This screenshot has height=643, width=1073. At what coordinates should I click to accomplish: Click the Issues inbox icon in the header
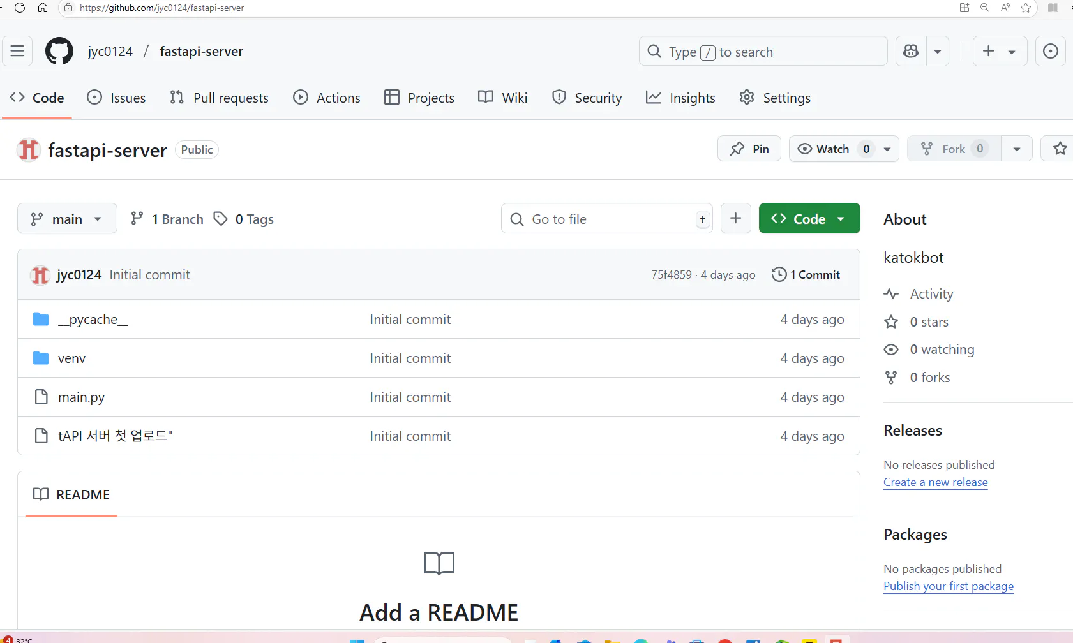(1050, 51)
